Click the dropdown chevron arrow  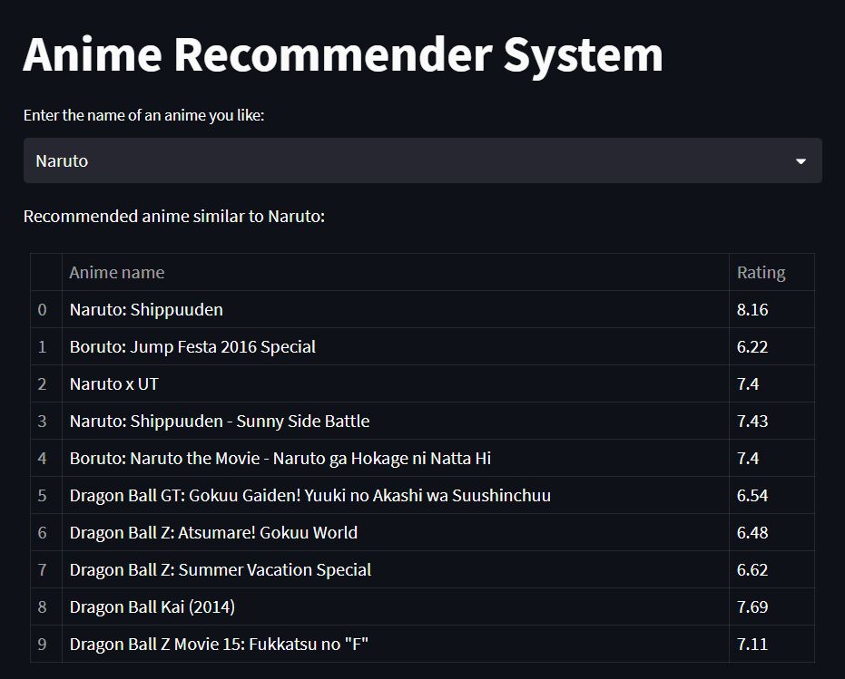click(x=800, y=160)
